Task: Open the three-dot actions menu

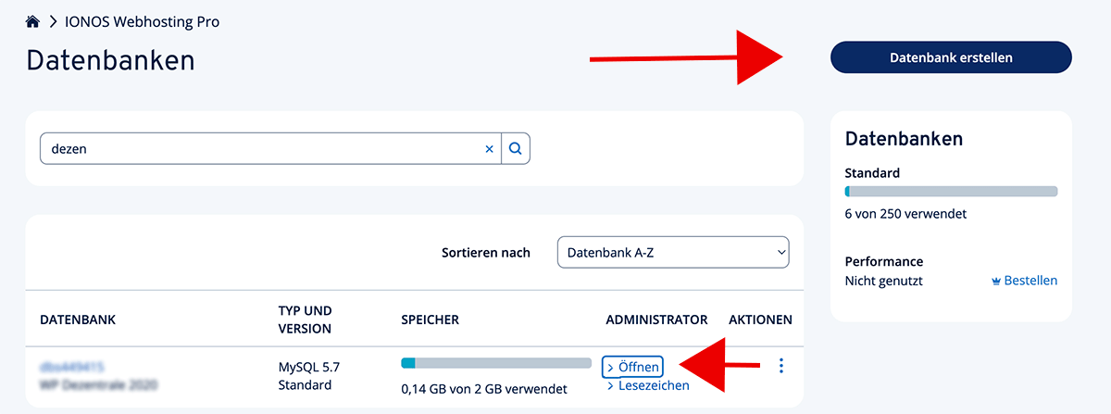Action: [x=781, y=367]
